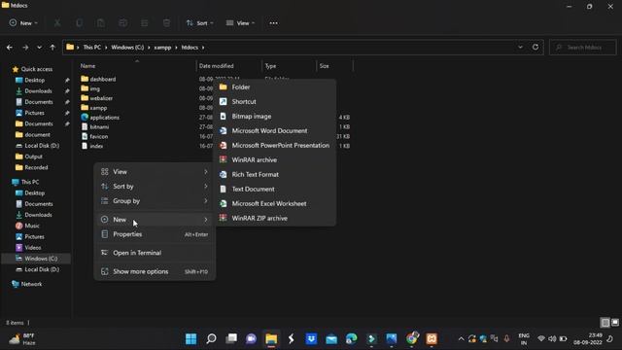Switch to details view layout button
This screenshot has width=622, height=350.
(605, 323)
